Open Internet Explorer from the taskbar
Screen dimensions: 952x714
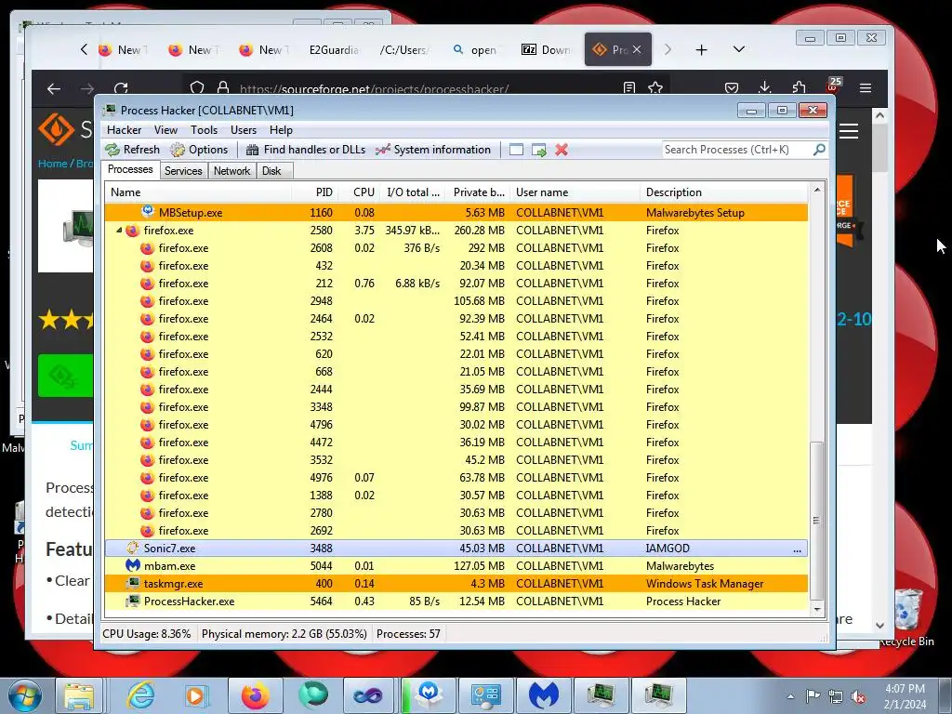click(141, 695)
